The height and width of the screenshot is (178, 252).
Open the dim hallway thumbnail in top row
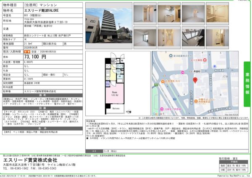(193, 14)
